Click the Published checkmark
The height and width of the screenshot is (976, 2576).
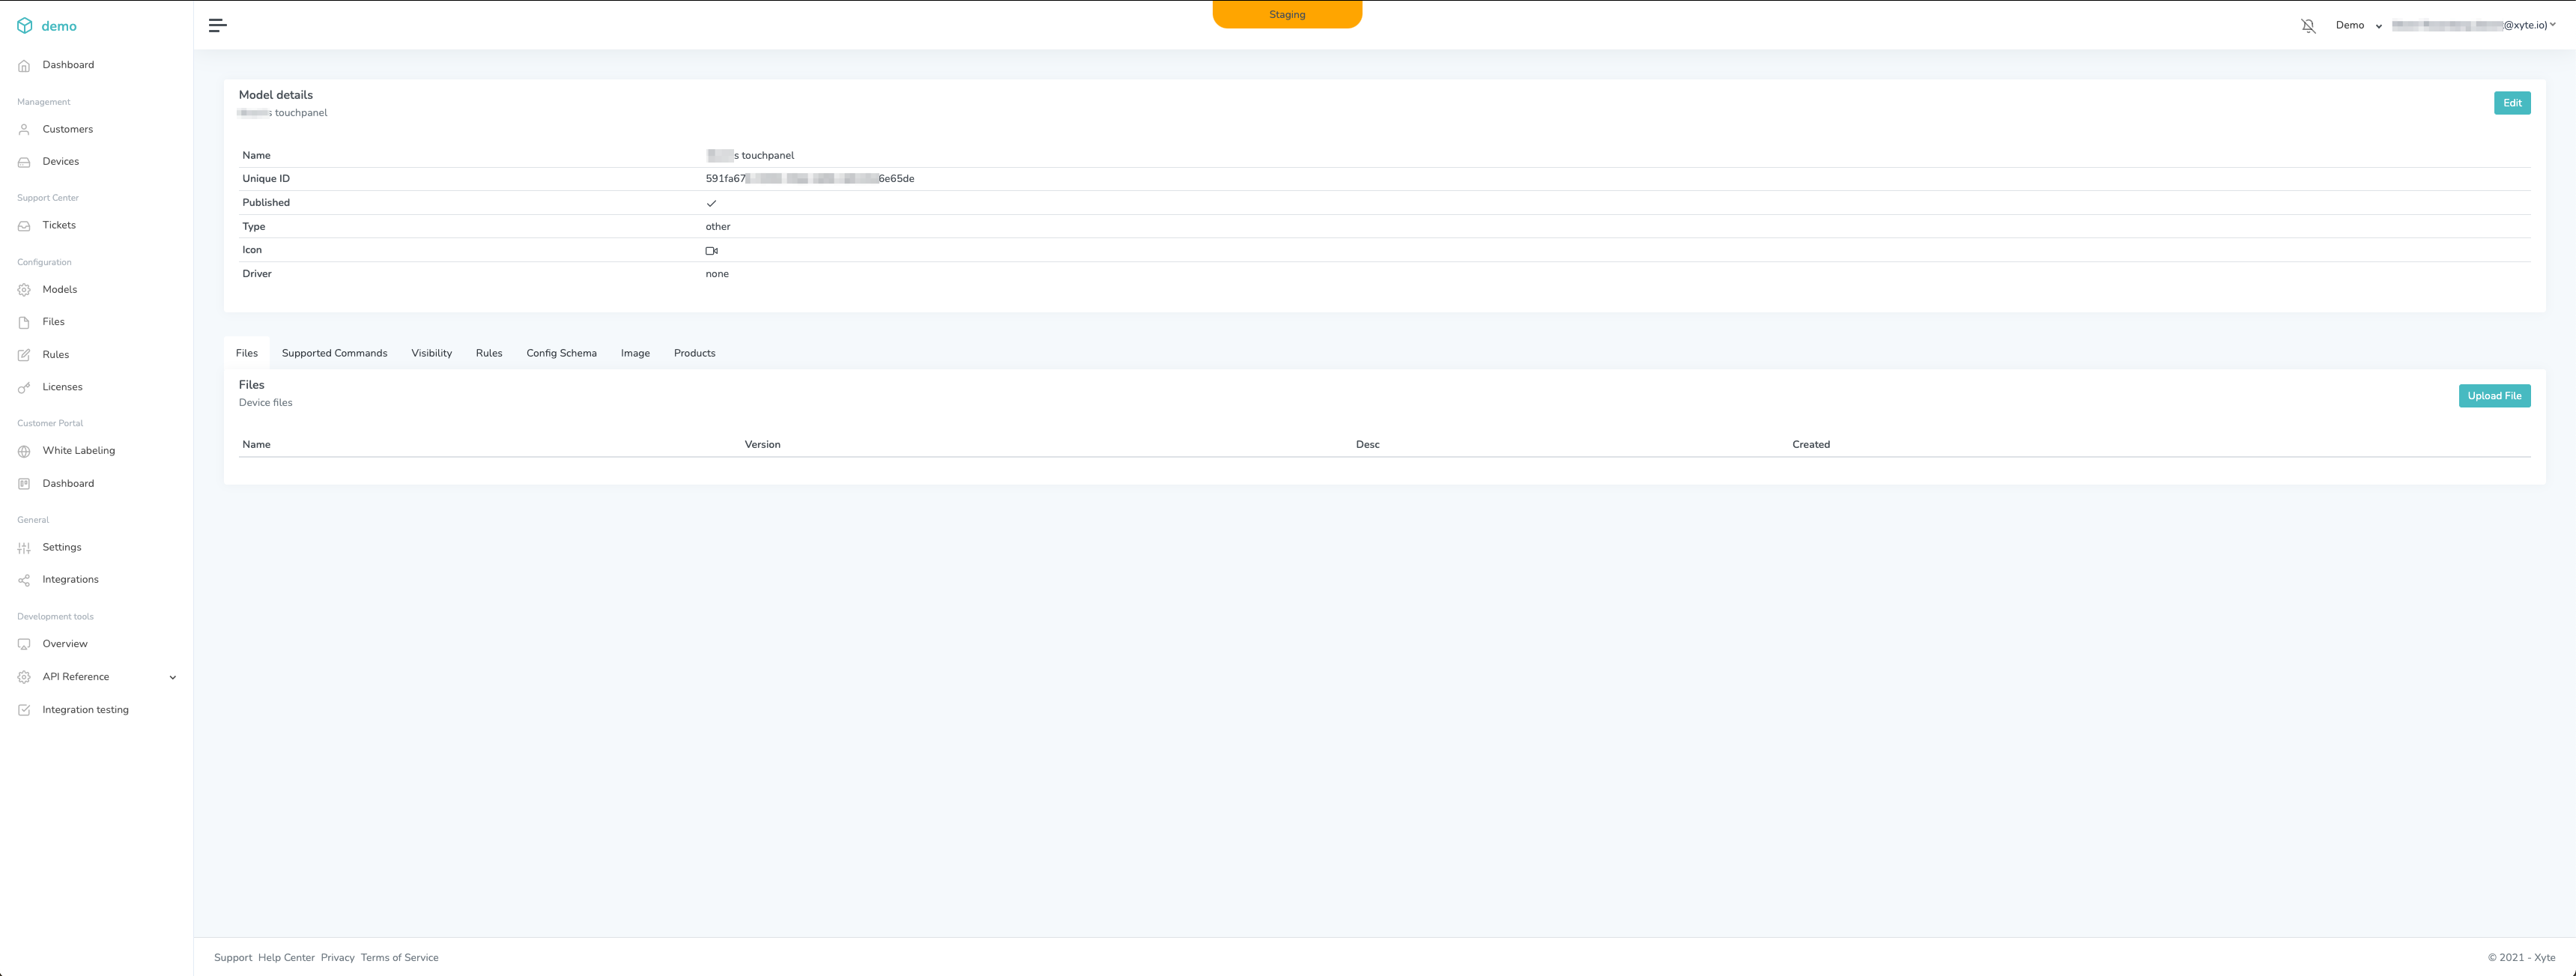point(712,203)
